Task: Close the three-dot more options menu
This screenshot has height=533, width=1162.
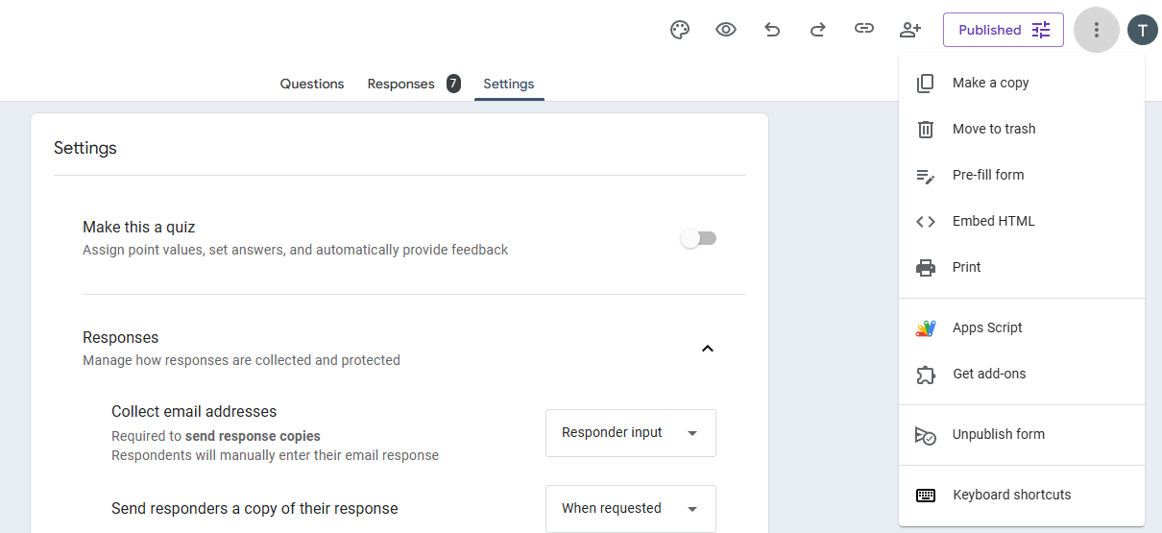Action: click(x=1097, y=30)
